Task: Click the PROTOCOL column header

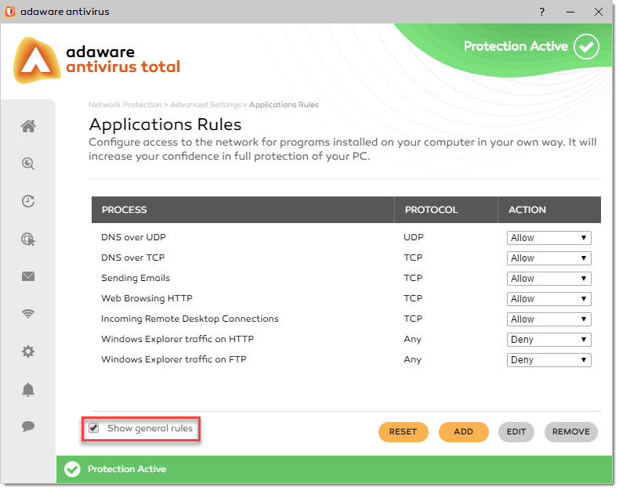Action: (446, 210)
